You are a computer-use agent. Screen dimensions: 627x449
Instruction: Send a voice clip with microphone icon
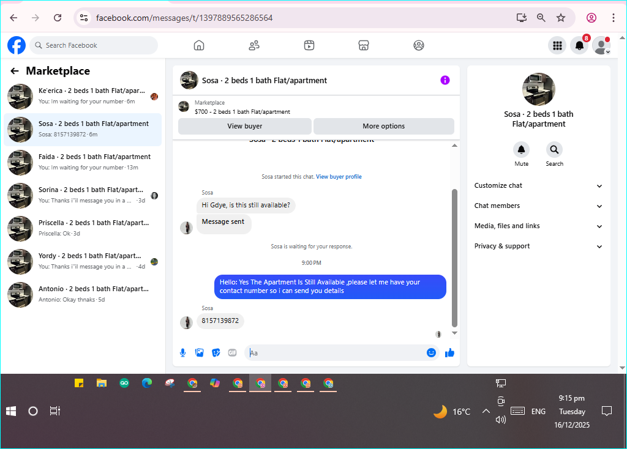pyautogui.click(x=182, y=353)
